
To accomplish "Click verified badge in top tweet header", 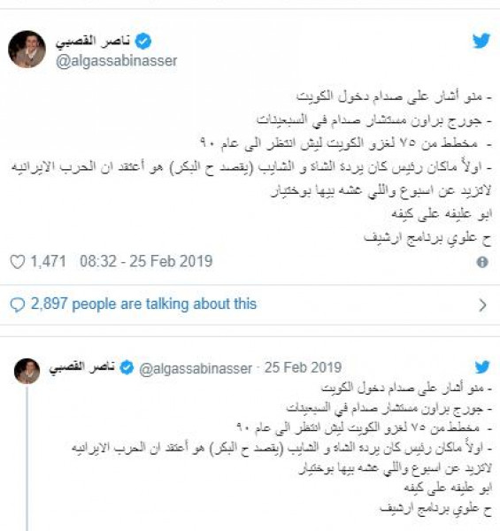I will (x=143, y=42).
